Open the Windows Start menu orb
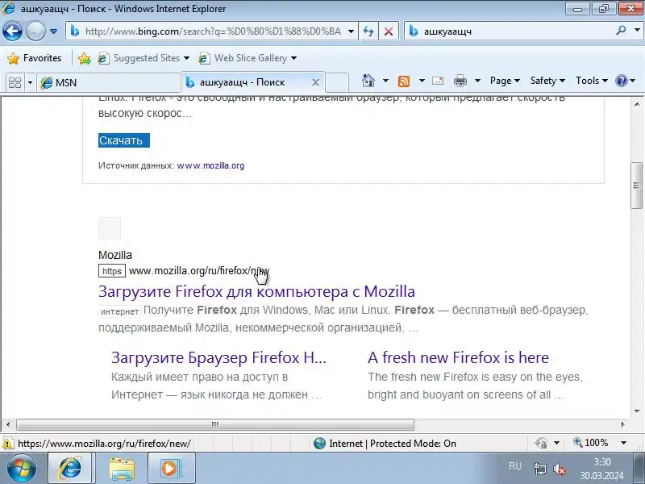Screen dimensions: 645x484 21,469
